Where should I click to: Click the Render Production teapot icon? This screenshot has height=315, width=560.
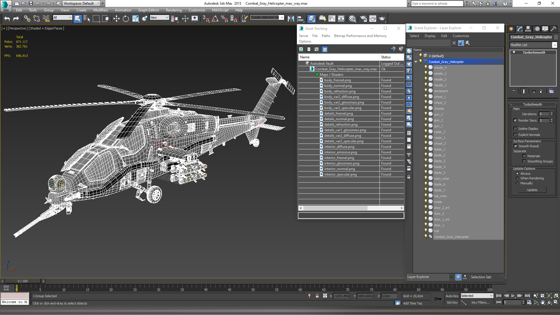coord(382,19)
